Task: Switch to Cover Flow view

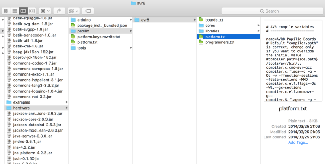Action: pos(32,11)
